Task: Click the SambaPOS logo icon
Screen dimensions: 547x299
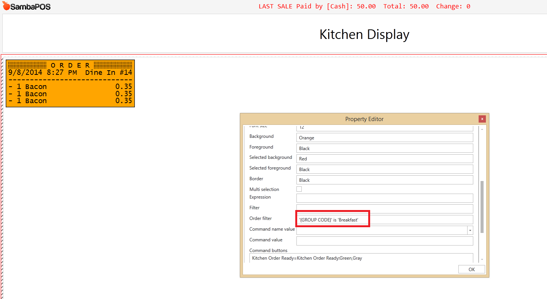Action: (6, 6)
